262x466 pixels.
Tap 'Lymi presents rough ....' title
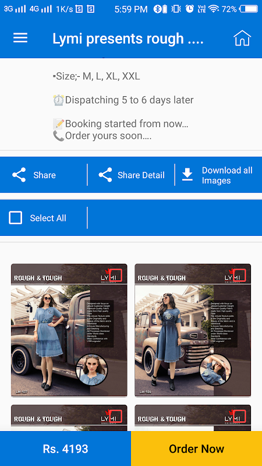(x=128, y=38)
